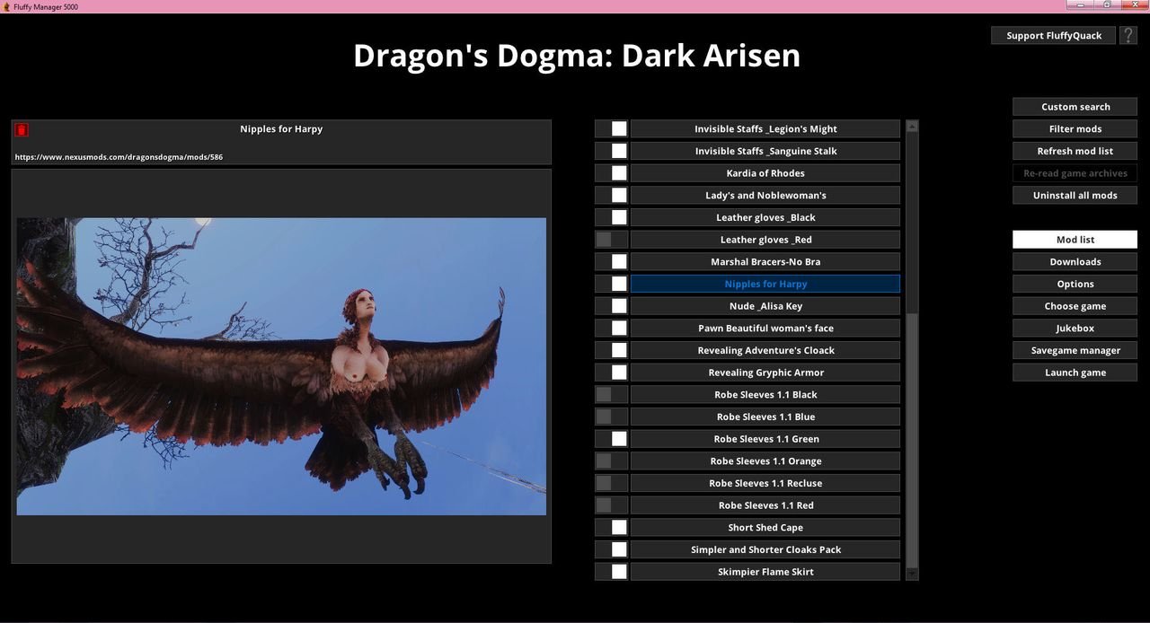Open the Options menu item
Screen dimensions: 1150x623
(1075, 284)
